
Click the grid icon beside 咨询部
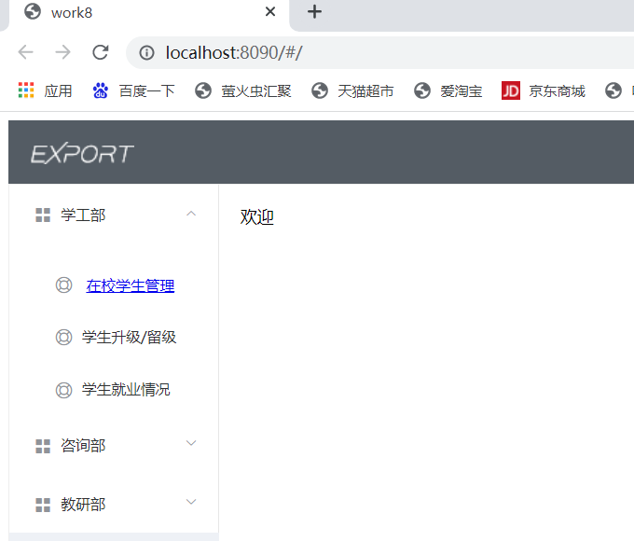(43, 446)
